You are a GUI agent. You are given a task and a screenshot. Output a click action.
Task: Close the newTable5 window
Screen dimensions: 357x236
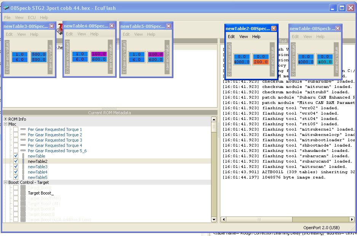[x=168, y=26]
